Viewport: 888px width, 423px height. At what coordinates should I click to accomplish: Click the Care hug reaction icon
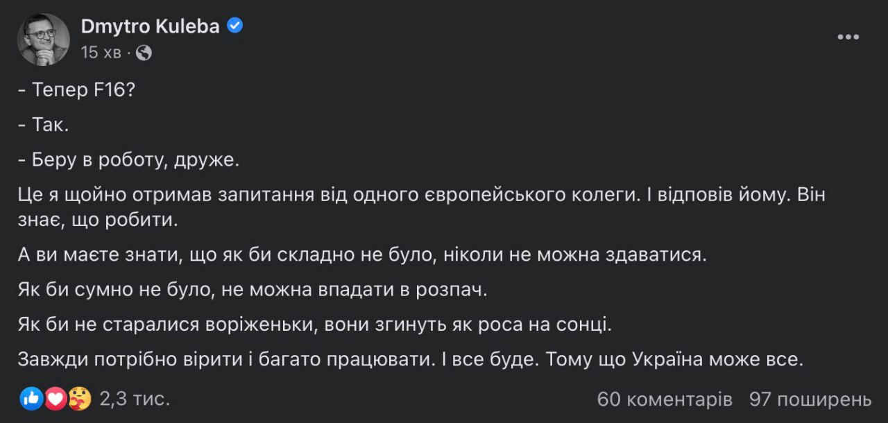pyautogui.click(x=80, y=398)
